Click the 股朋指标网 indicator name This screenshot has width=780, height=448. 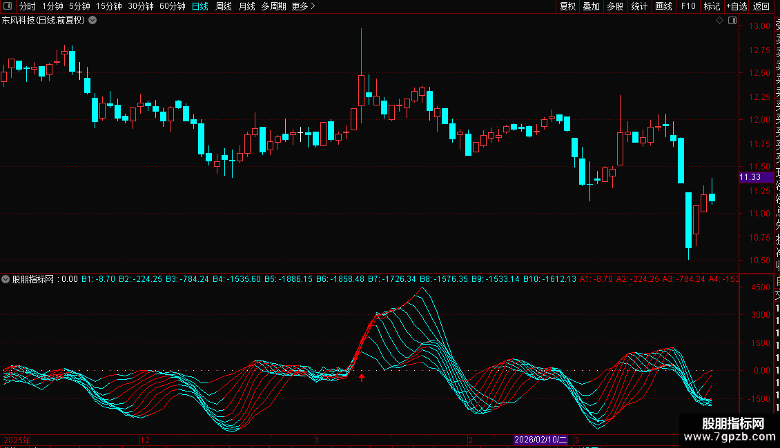(x=33, y=279)
